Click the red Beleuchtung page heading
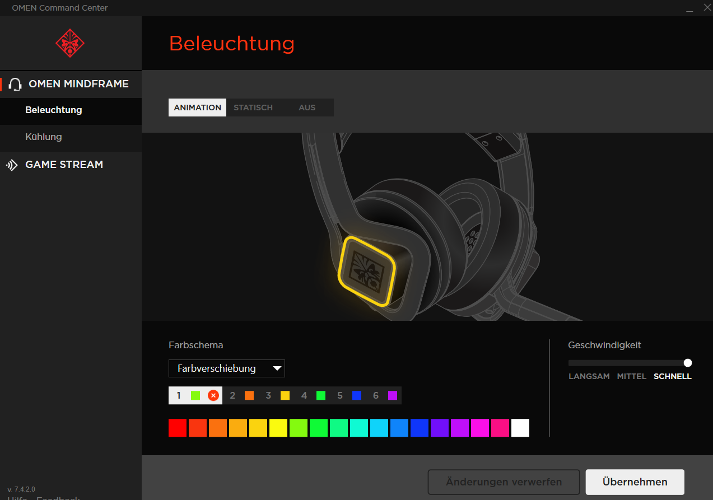Image resolution: width=713 pixels, height=500 pixels. tap(232, 43)
